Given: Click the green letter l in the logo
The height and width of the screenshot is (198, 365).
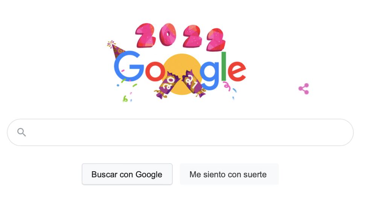Looking at the screenshot, I should (x=224, y=66).
